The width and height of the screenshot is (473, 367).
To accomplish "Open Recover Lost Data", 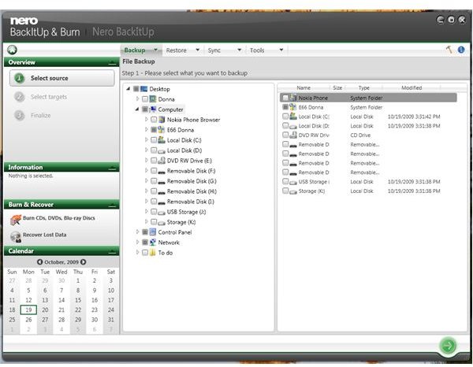I will tap(45, 235).
